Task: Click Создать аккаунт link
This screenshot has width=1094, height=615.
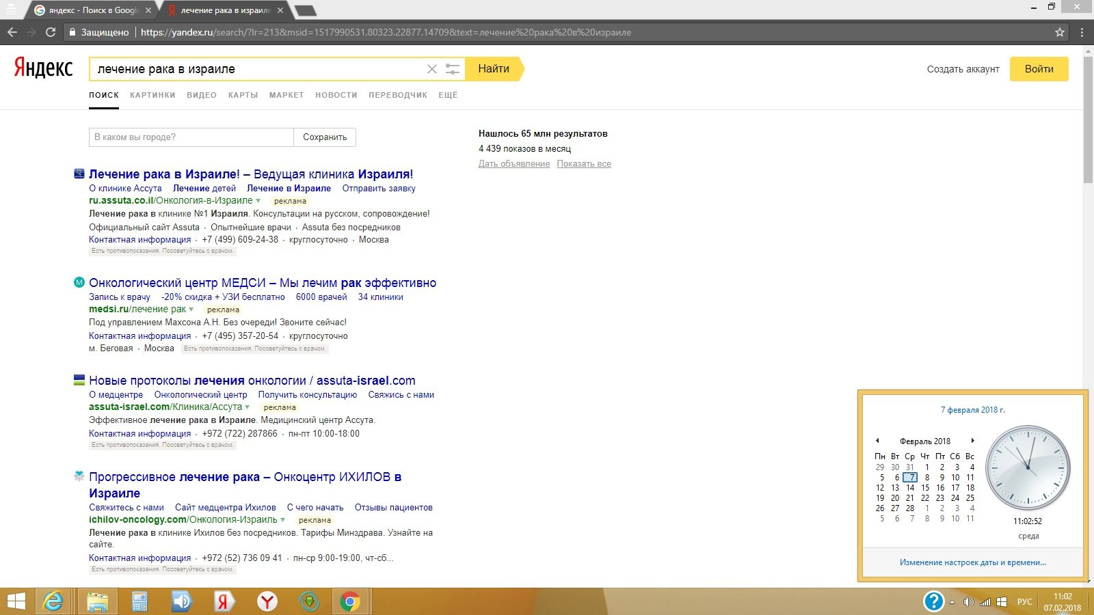Action: (x=963, y=69)
